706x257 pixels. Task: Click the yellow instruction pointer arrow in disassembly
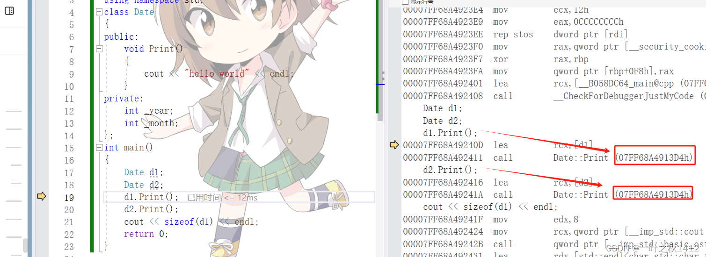(x=394, y=144)
